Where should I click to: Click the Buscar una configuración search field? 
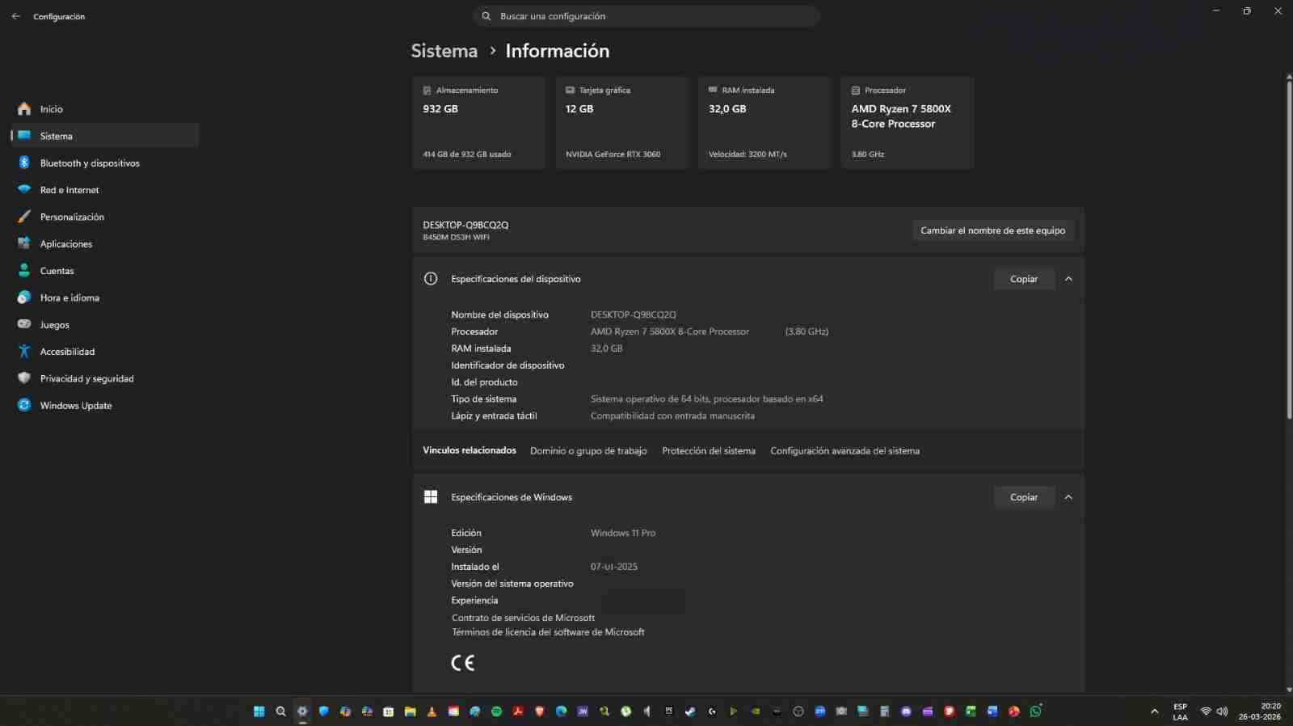coord(646,16)
